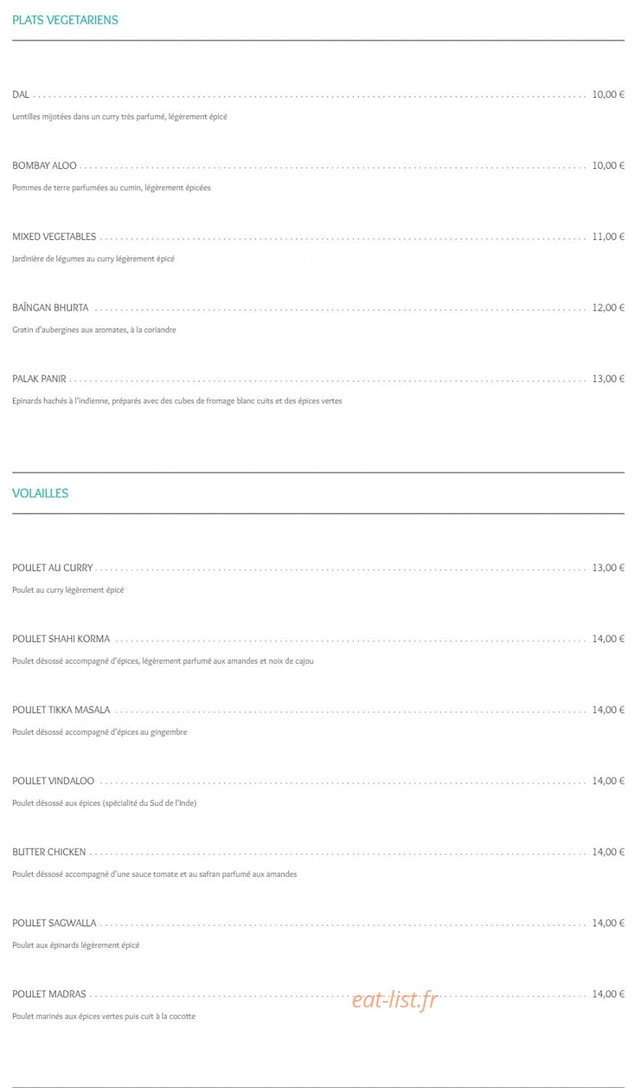Select the BUTTER CHICKEN dish
Viewport: 635px width, 1088px height.
49,852
